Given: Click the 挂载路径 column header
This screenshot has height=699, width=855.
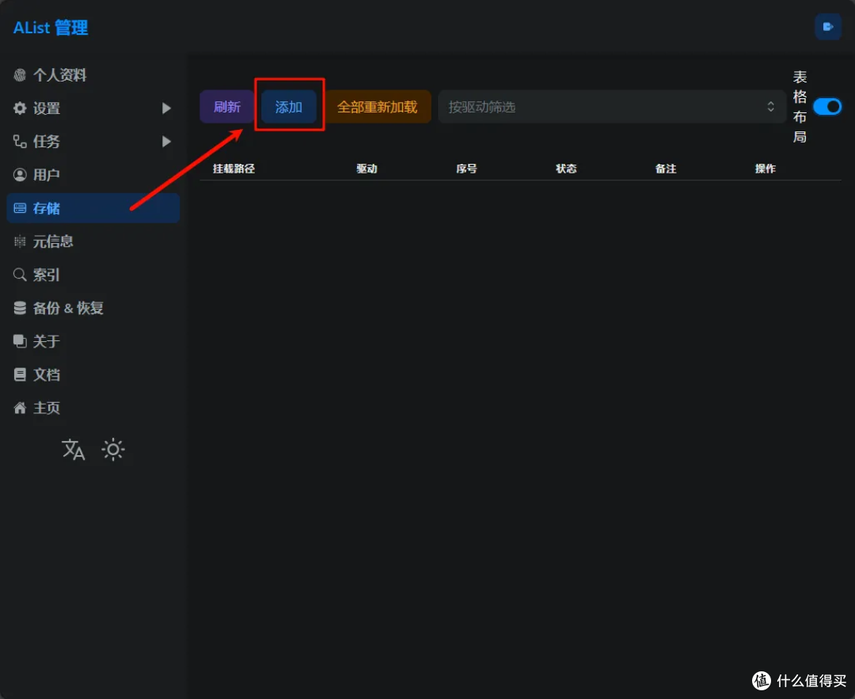Looking at the screenshot, I should click(234, 169).
